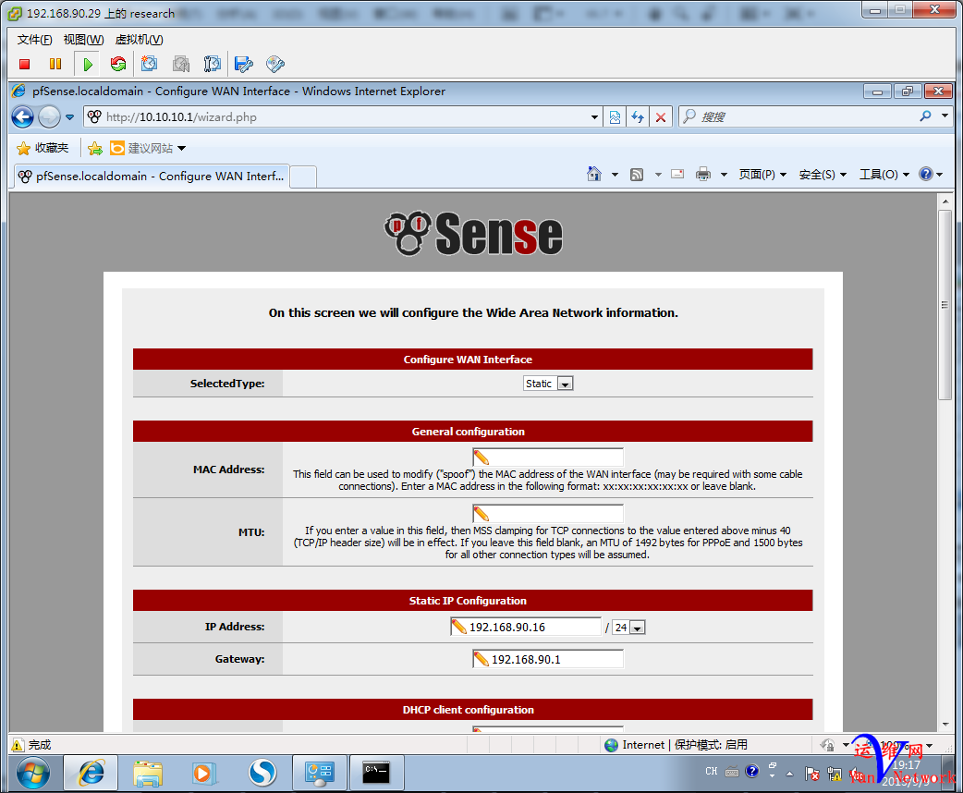Viewport: 963px width, 793px height.
Task: Click the RSS feeds icon
Action: tap(637, 175)
